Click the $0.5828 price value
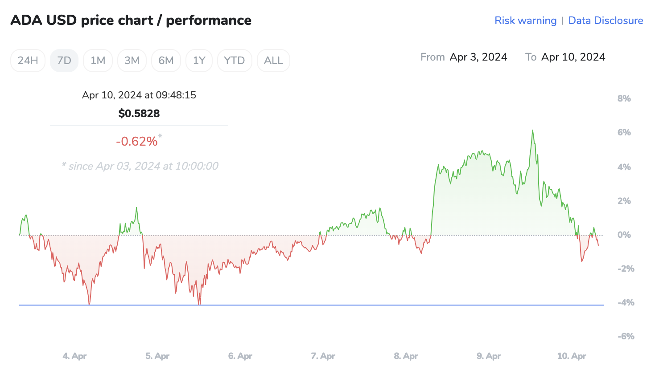Viewport: 659px width, 383px height. (x=139, y=114)
